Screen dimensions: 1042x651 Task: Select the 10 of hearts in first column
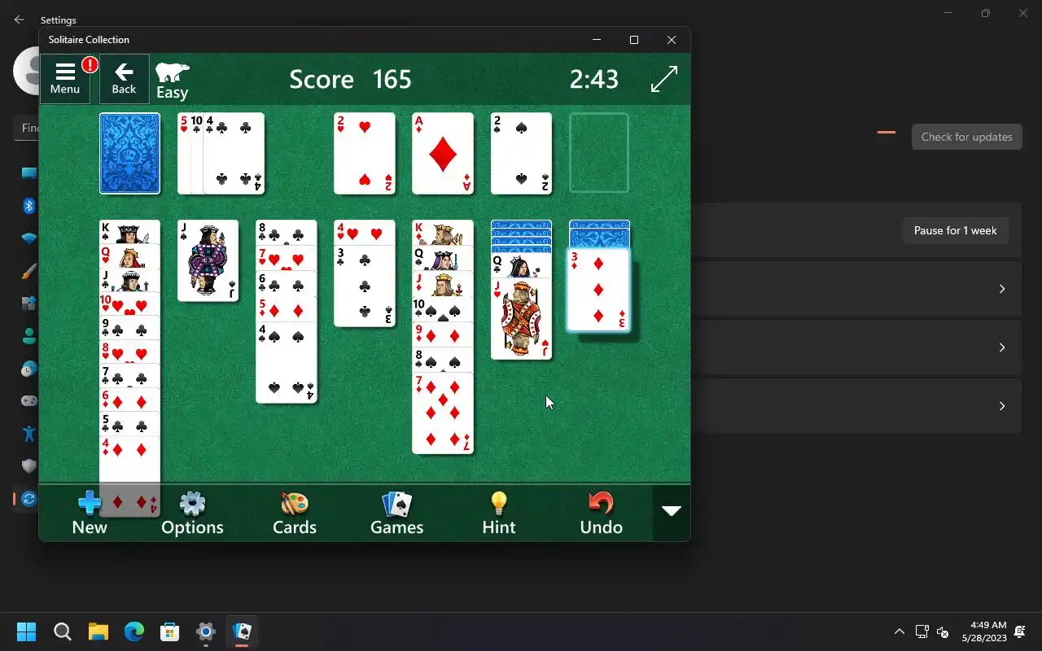pyautogui.click(x=129, y=304)
